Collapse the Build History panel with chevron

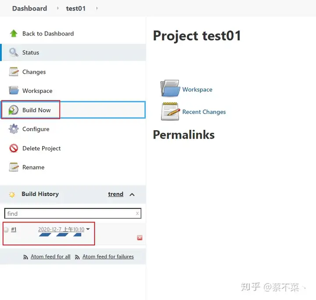coord(132,194)
